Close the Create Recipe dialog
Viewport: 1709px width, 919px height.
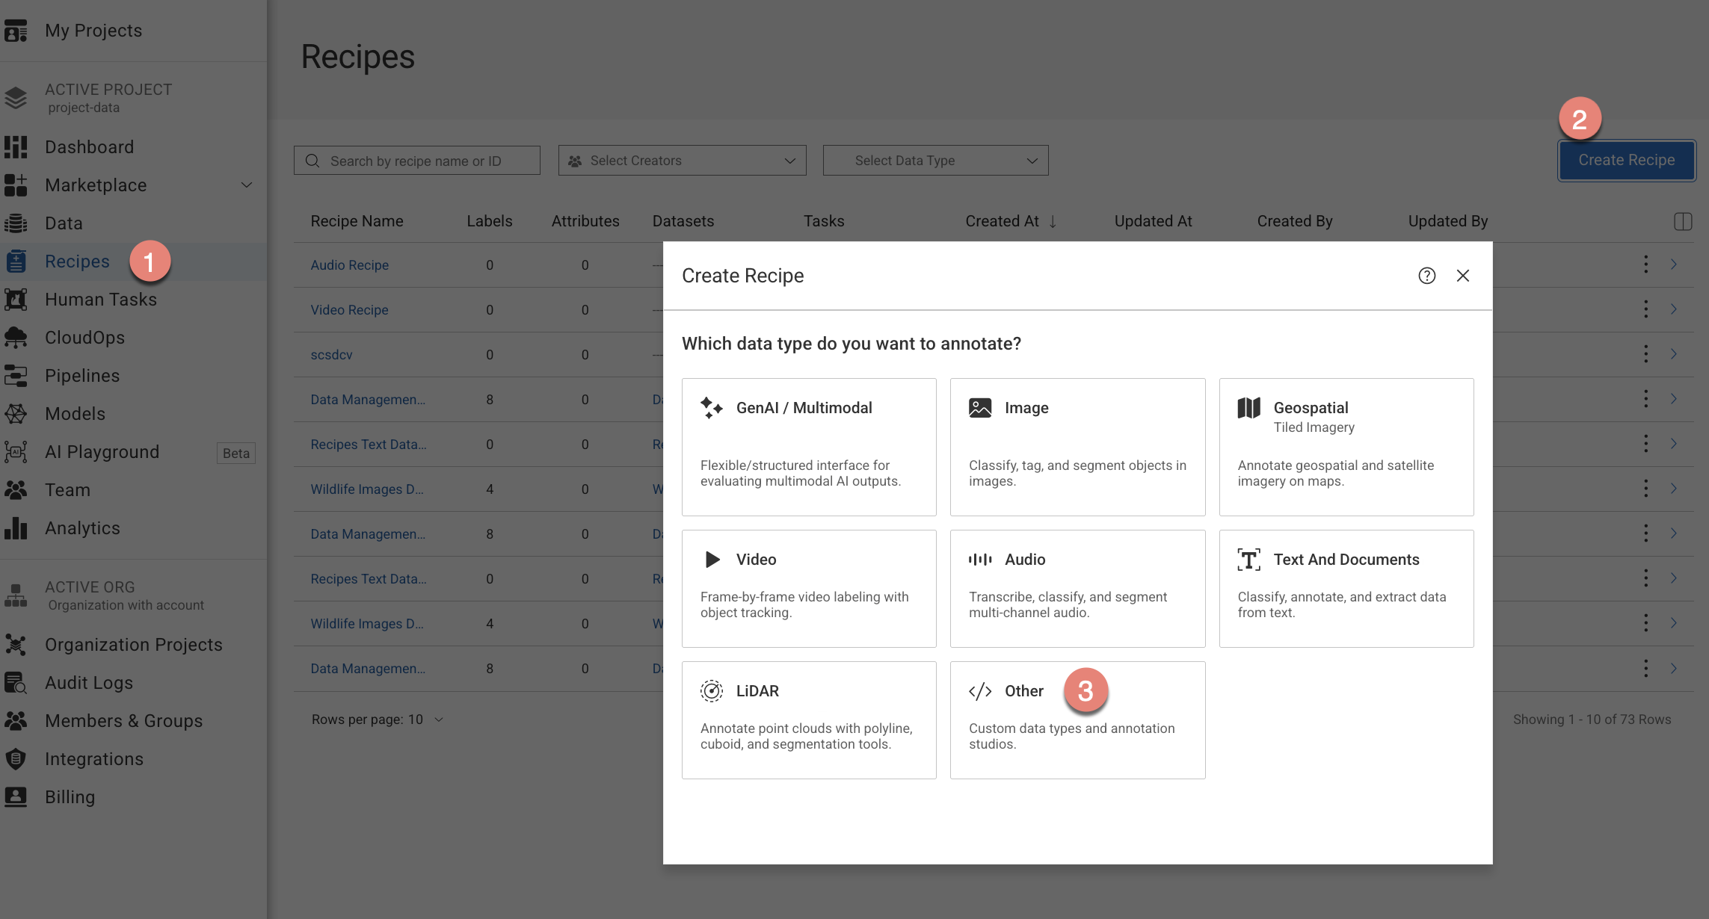click(1463, 276)
